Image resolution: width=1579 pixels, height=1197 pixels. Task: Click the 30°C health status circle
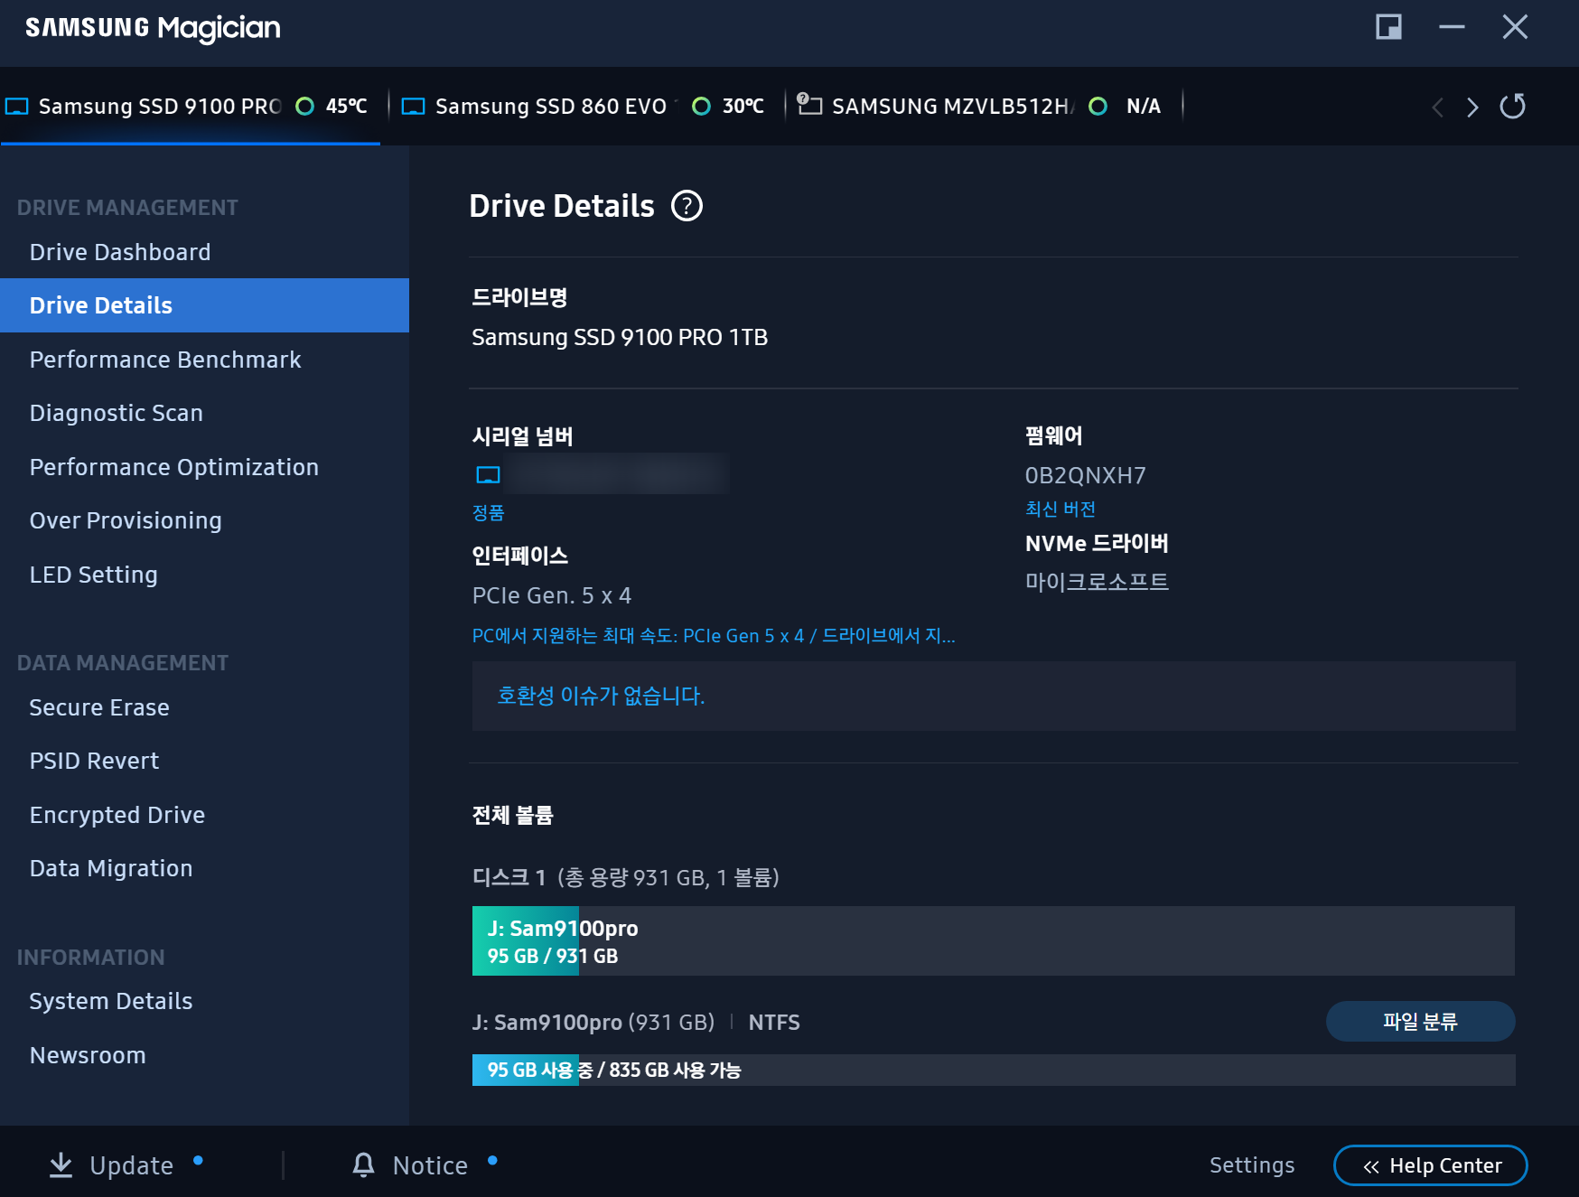pyautogui.click(x=701, y=107)
